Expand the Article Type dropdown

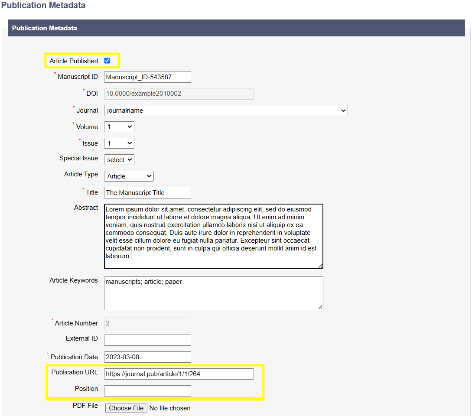pyautogui.click(x=129, y=176)
